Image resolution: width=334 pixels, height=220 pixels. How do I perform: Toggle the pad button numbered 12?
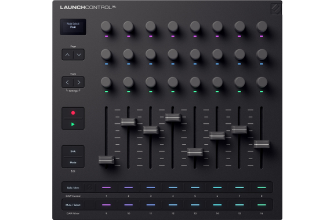point(173,205)
